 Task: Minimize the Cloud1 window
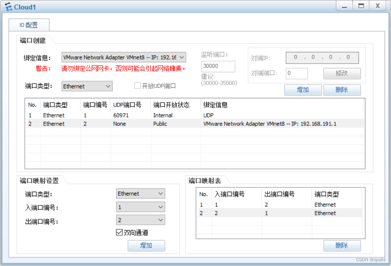pyautogui.click(x=345, y=6)
